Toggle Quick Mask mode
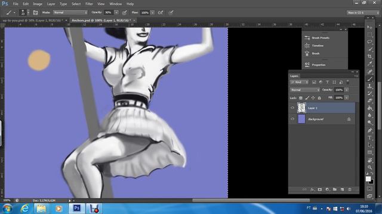The width and height of the screenshot is (382, 214). click(x=369, y=188)
